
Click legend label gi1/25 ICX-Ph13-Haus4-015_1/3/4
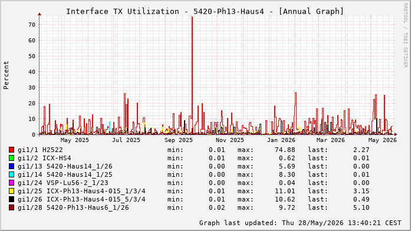81,191
